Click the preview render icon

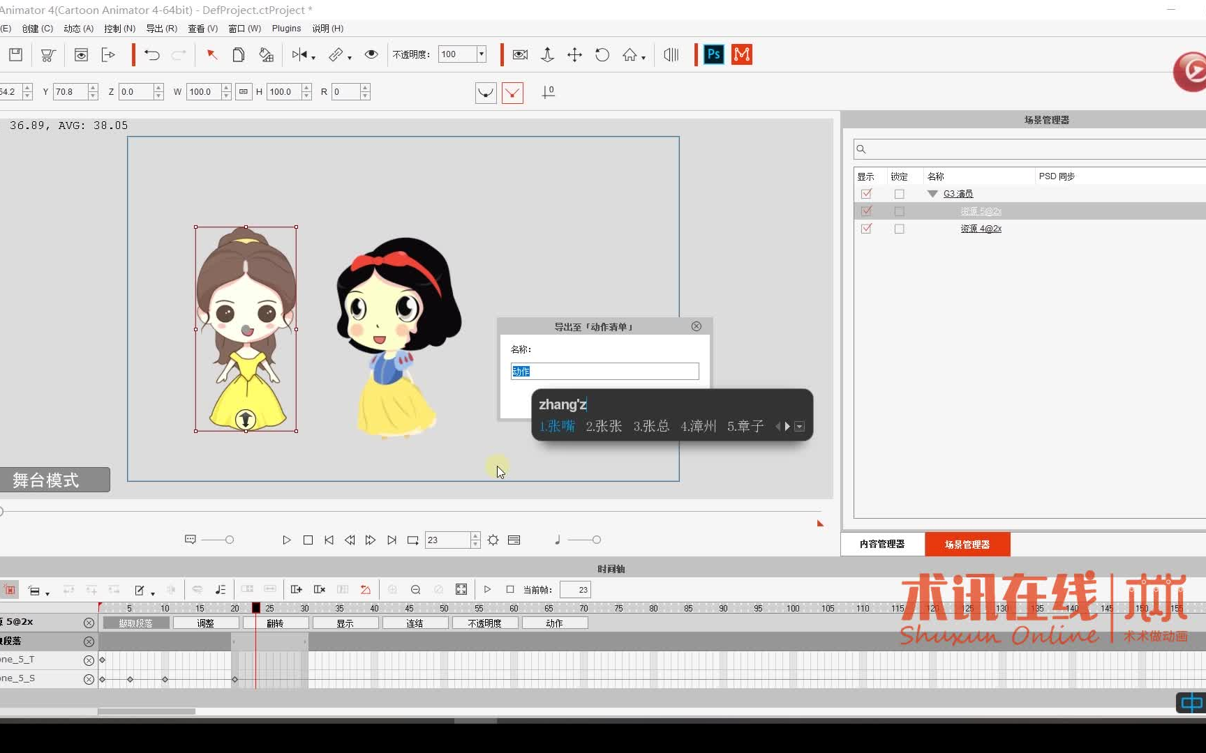pos(81,54)
